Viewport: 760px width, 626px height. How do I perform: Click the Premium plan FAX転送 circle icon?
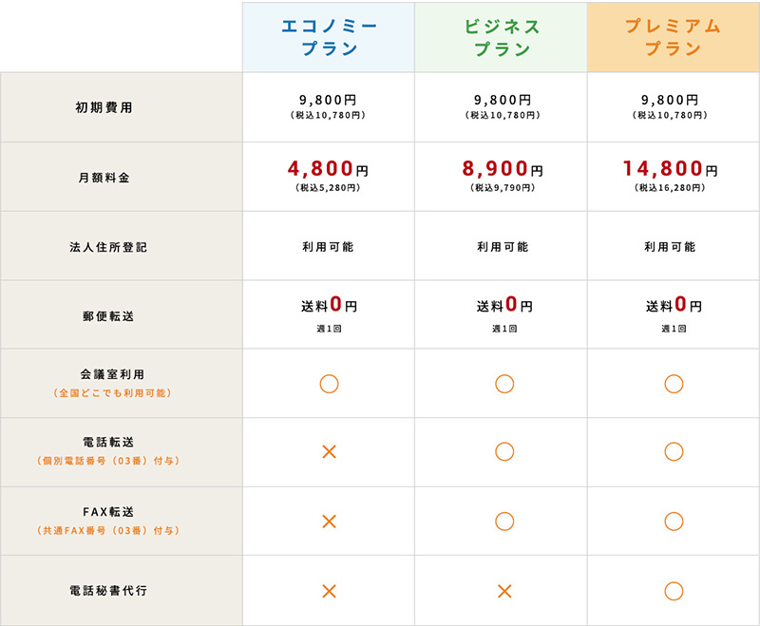(674, 522)
